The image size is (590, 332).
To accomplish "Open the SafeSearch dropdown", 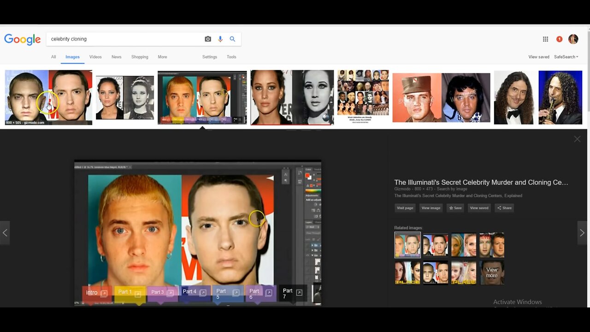I will [x=566, y=57].
